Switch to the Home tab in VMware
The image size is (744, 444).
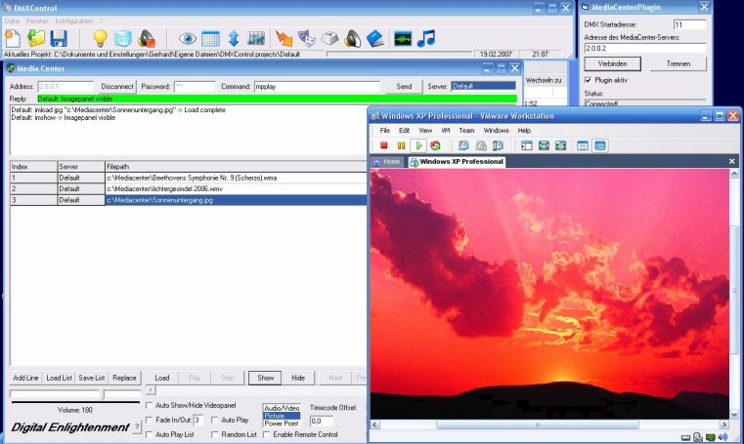[387, 161]
